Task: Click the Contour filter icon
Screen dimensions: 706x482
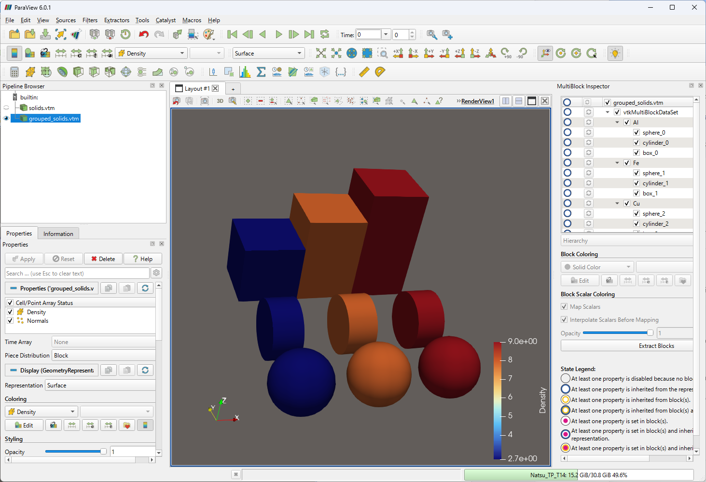Action: coord(62,72)
